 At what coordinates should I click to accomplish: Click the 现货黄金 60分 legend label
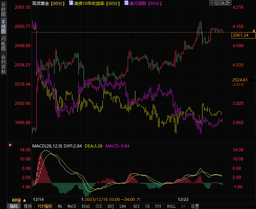pyautogui.click(x=47, y=3)
